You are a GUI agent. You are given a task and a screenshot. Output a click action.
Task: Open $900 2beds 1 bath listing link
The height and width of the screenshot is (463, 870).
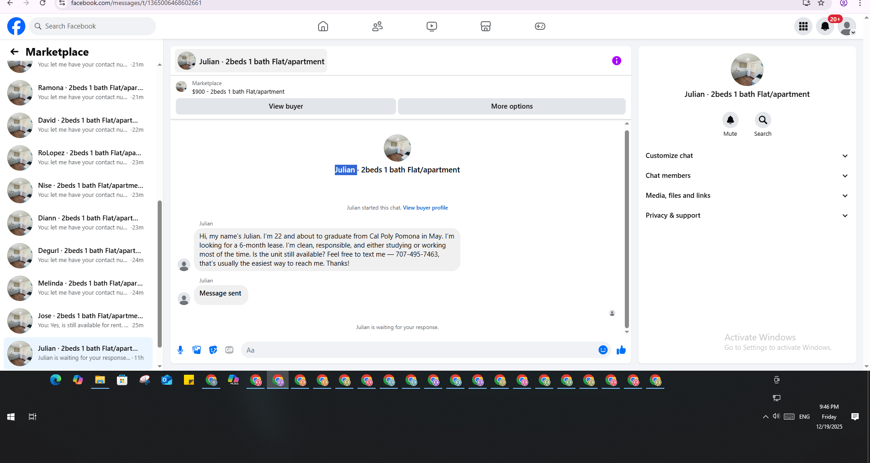(238, 91)
